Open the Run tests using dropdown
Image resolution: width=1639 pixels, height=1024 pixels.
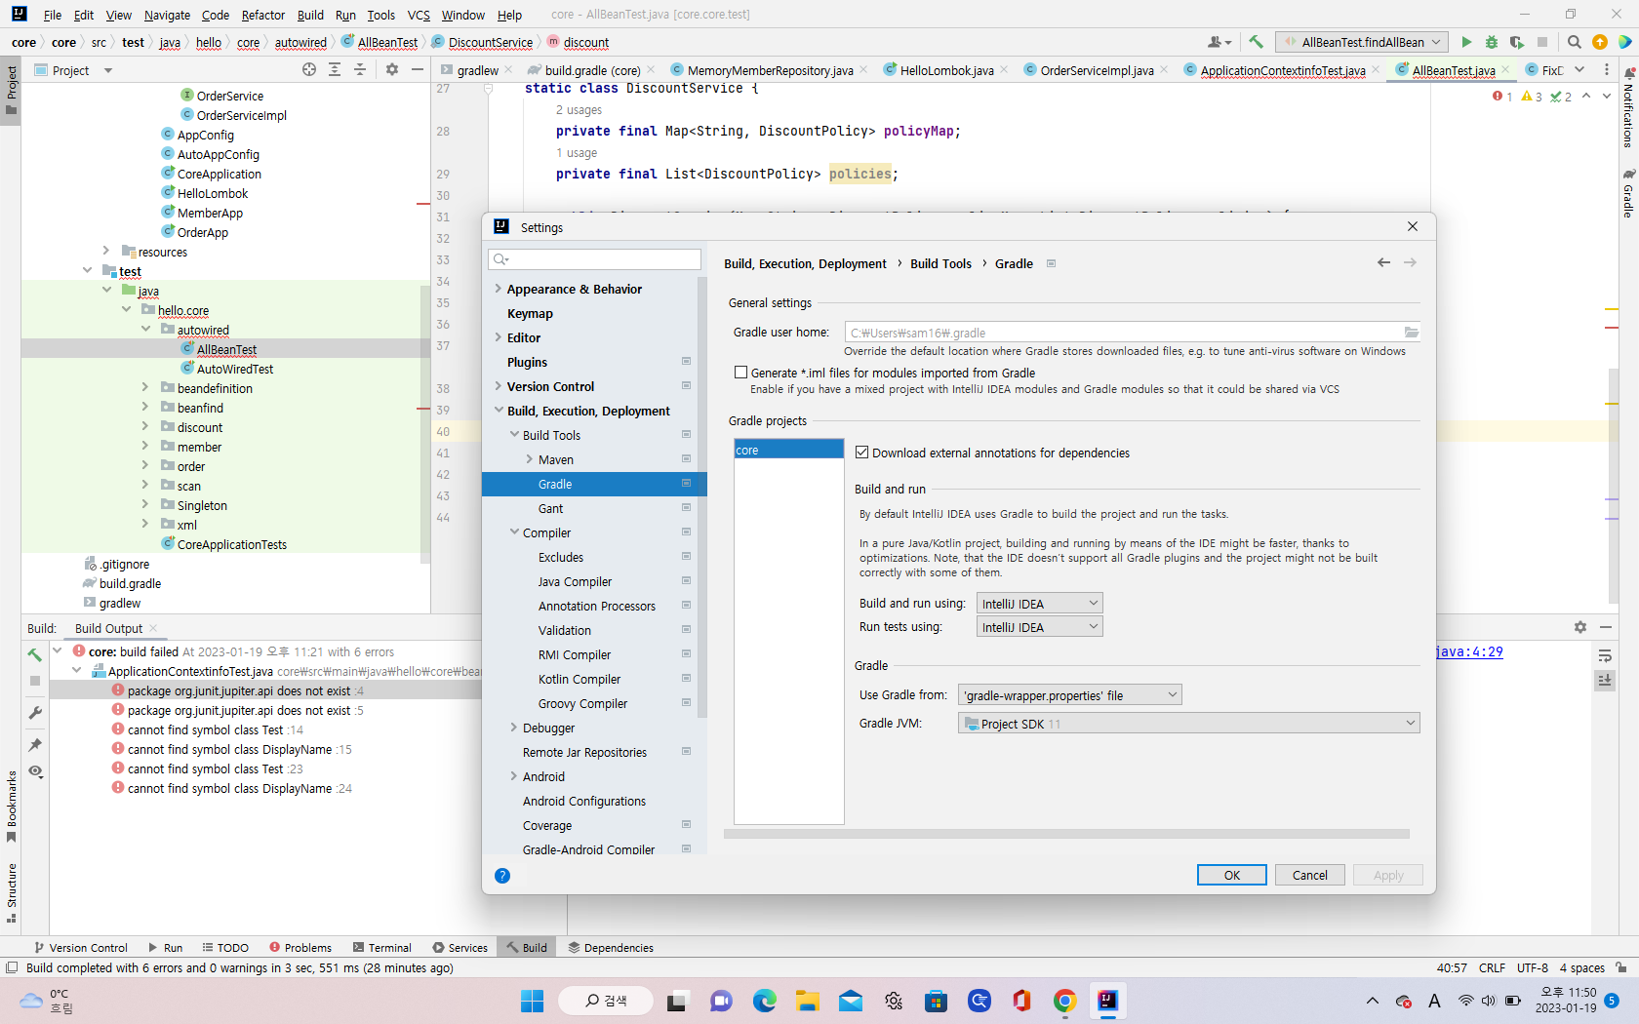pos(1039,627)
